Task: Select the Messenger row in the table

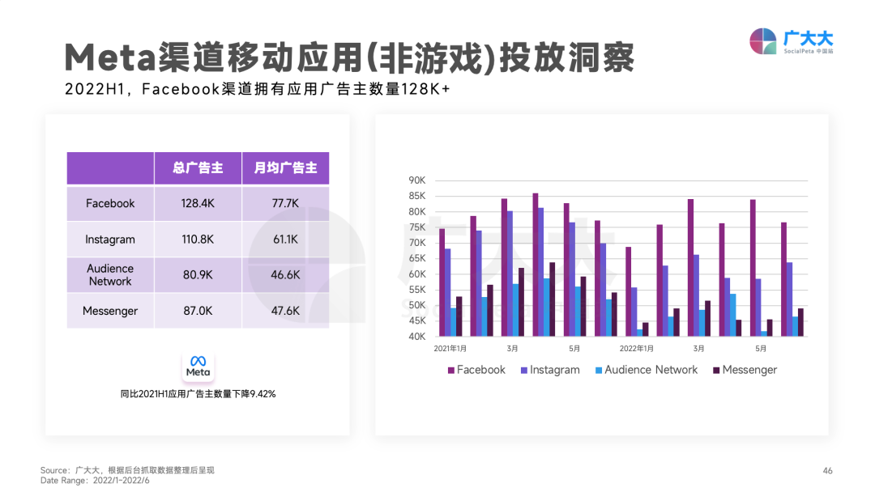Action: click(x=110, y=311)
